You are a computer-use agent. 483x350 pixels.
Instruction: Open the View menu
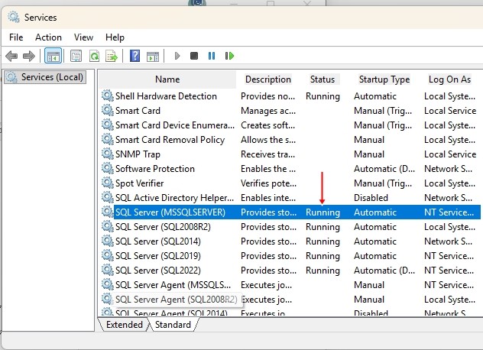[x=83, y=37]
